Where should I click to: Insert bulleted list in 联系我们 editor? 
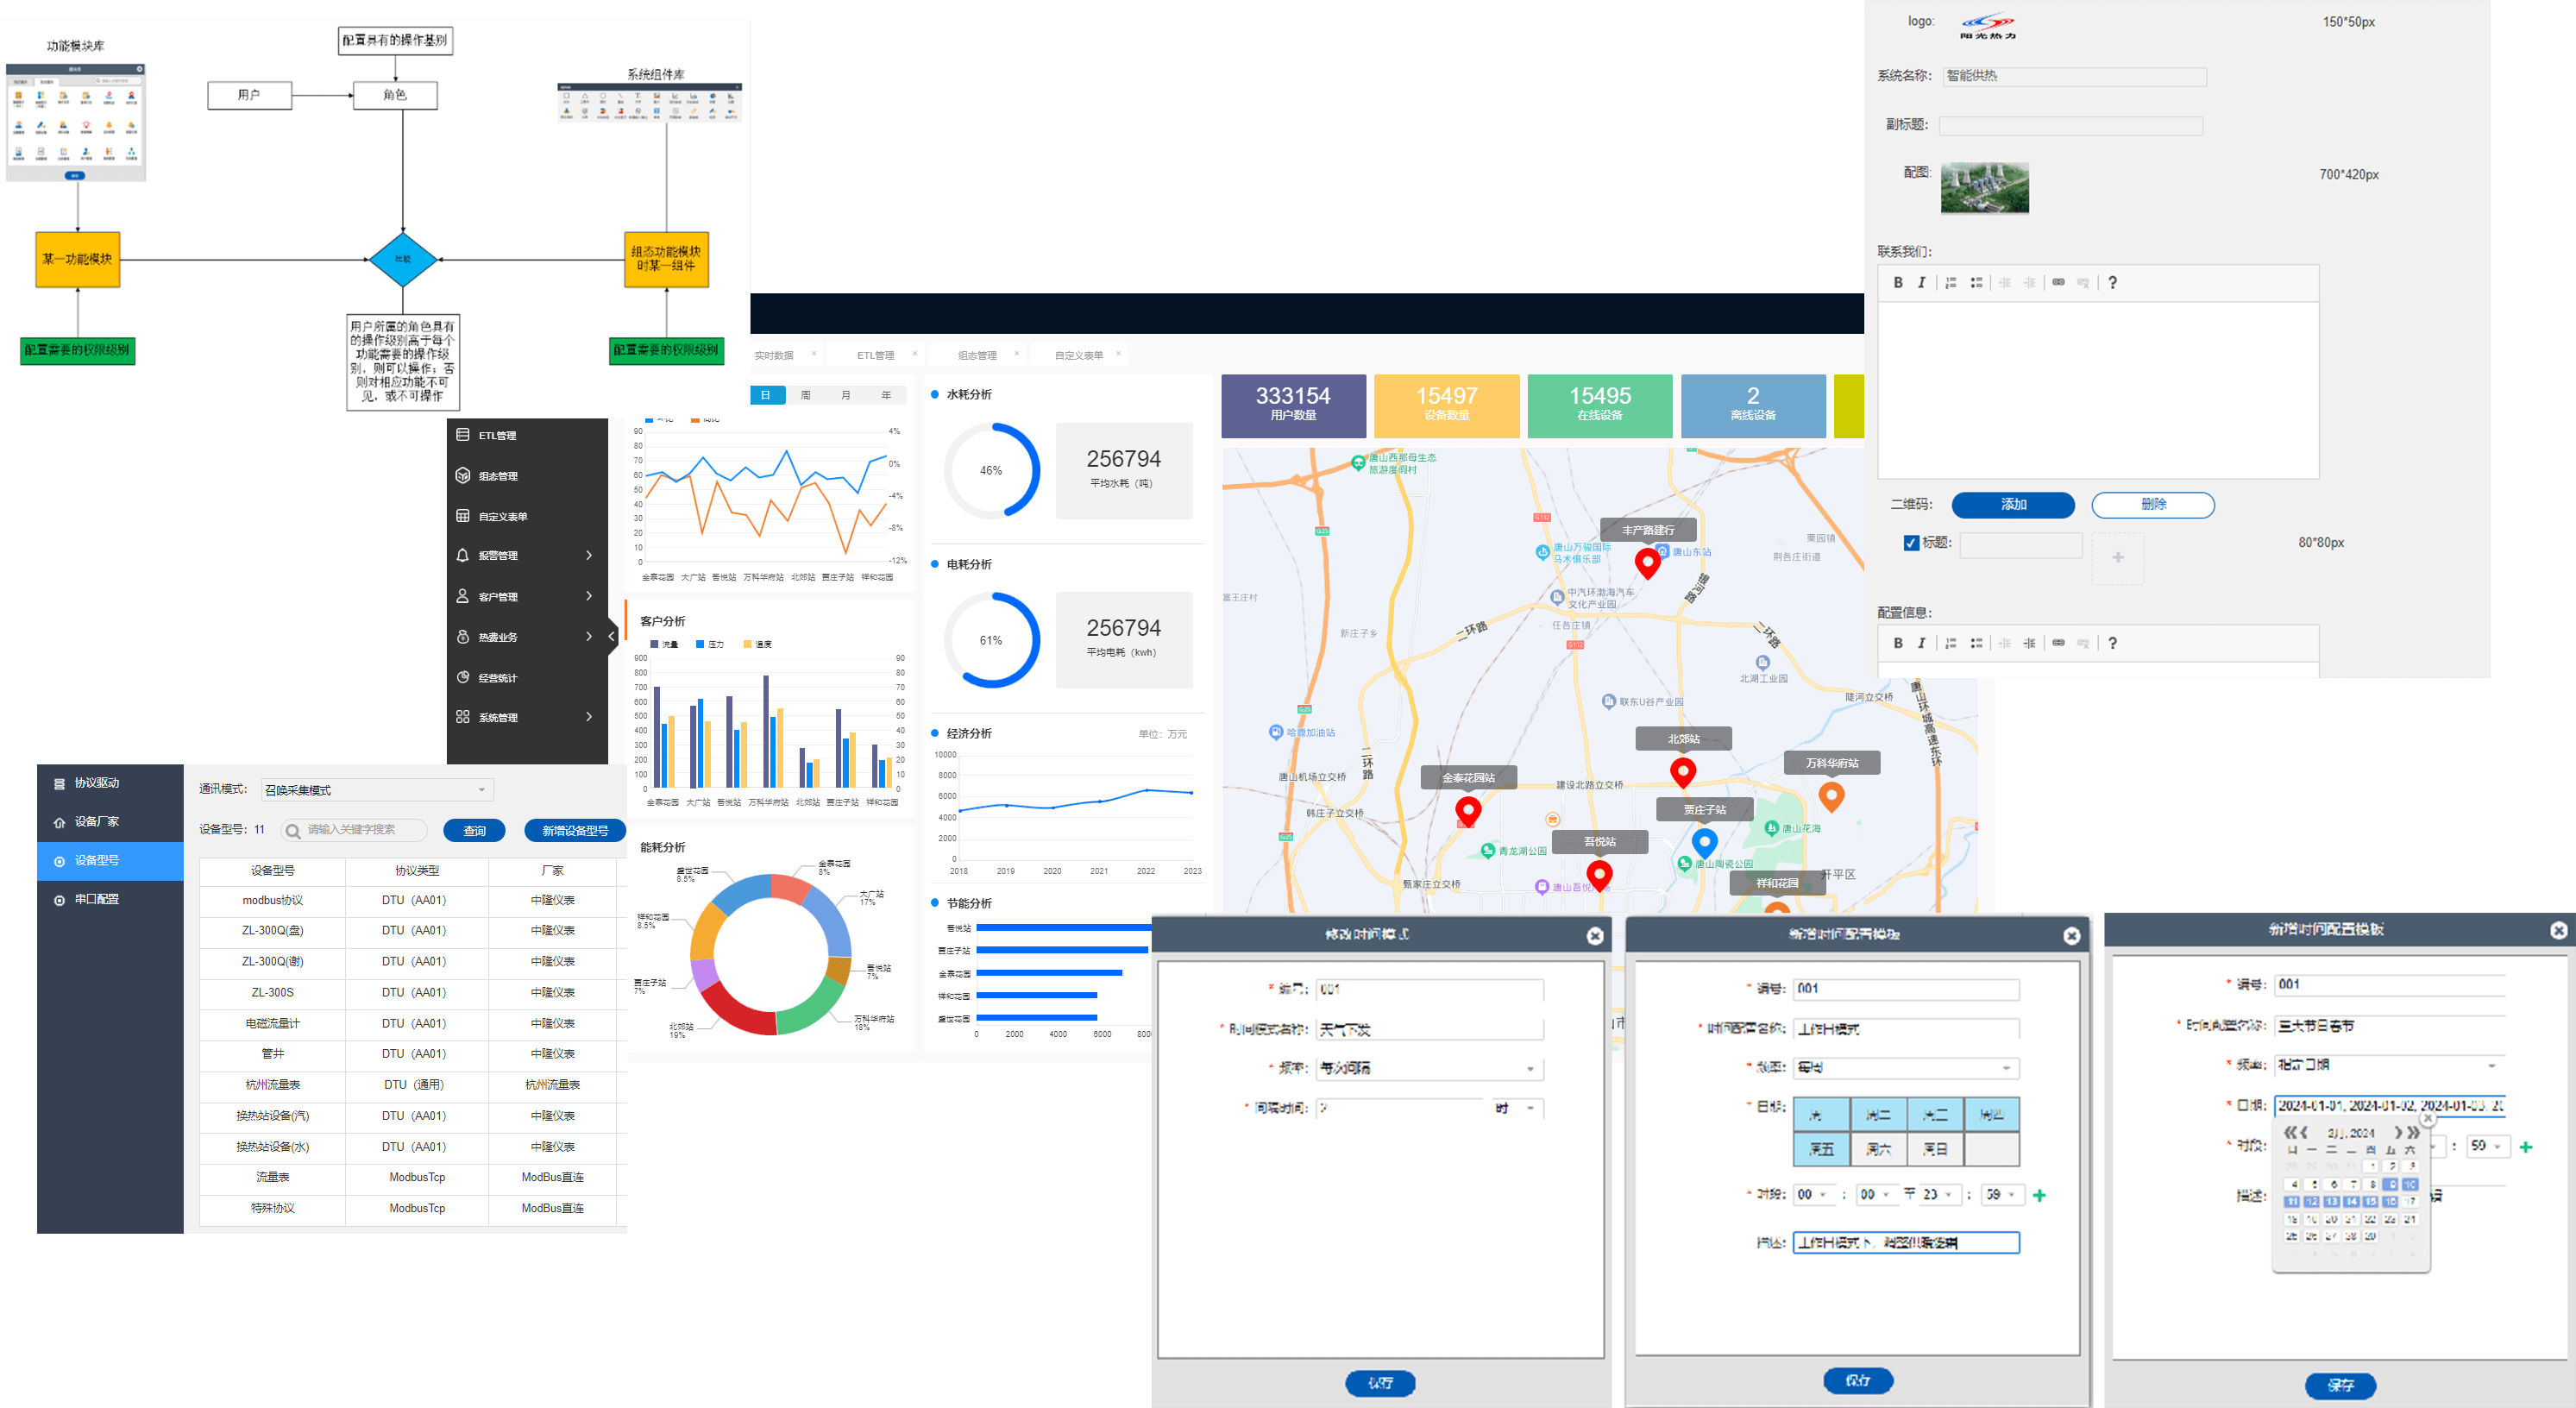[1976, 283]
